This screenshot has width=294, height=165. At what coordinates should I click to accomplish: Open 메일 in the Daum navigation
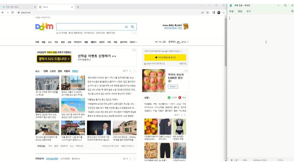[x=43, y=42]
